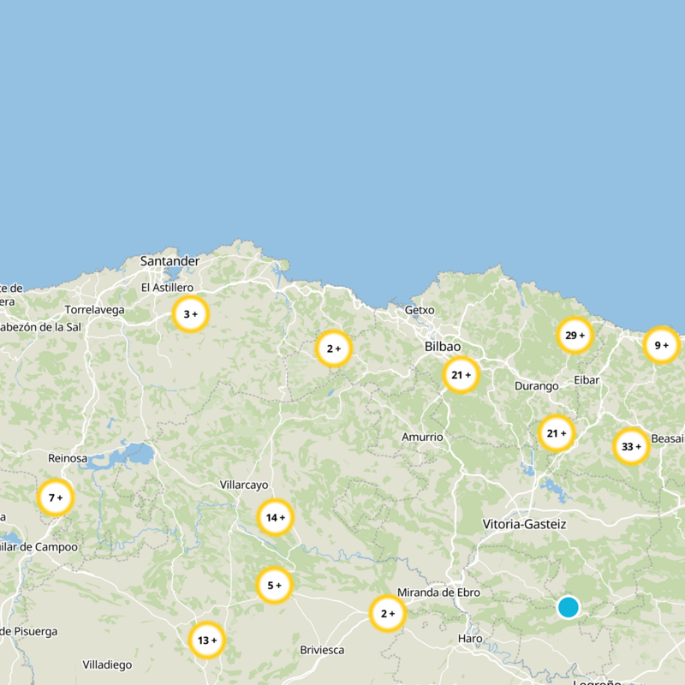Expand the 21+ cluster south of Durango
The width and height of the screenshot is (685, 685).
click(557, 433)
